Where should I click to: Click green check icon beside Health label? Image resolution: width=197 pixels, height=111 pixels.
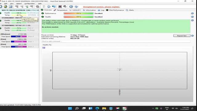click(x=42, y=17)
